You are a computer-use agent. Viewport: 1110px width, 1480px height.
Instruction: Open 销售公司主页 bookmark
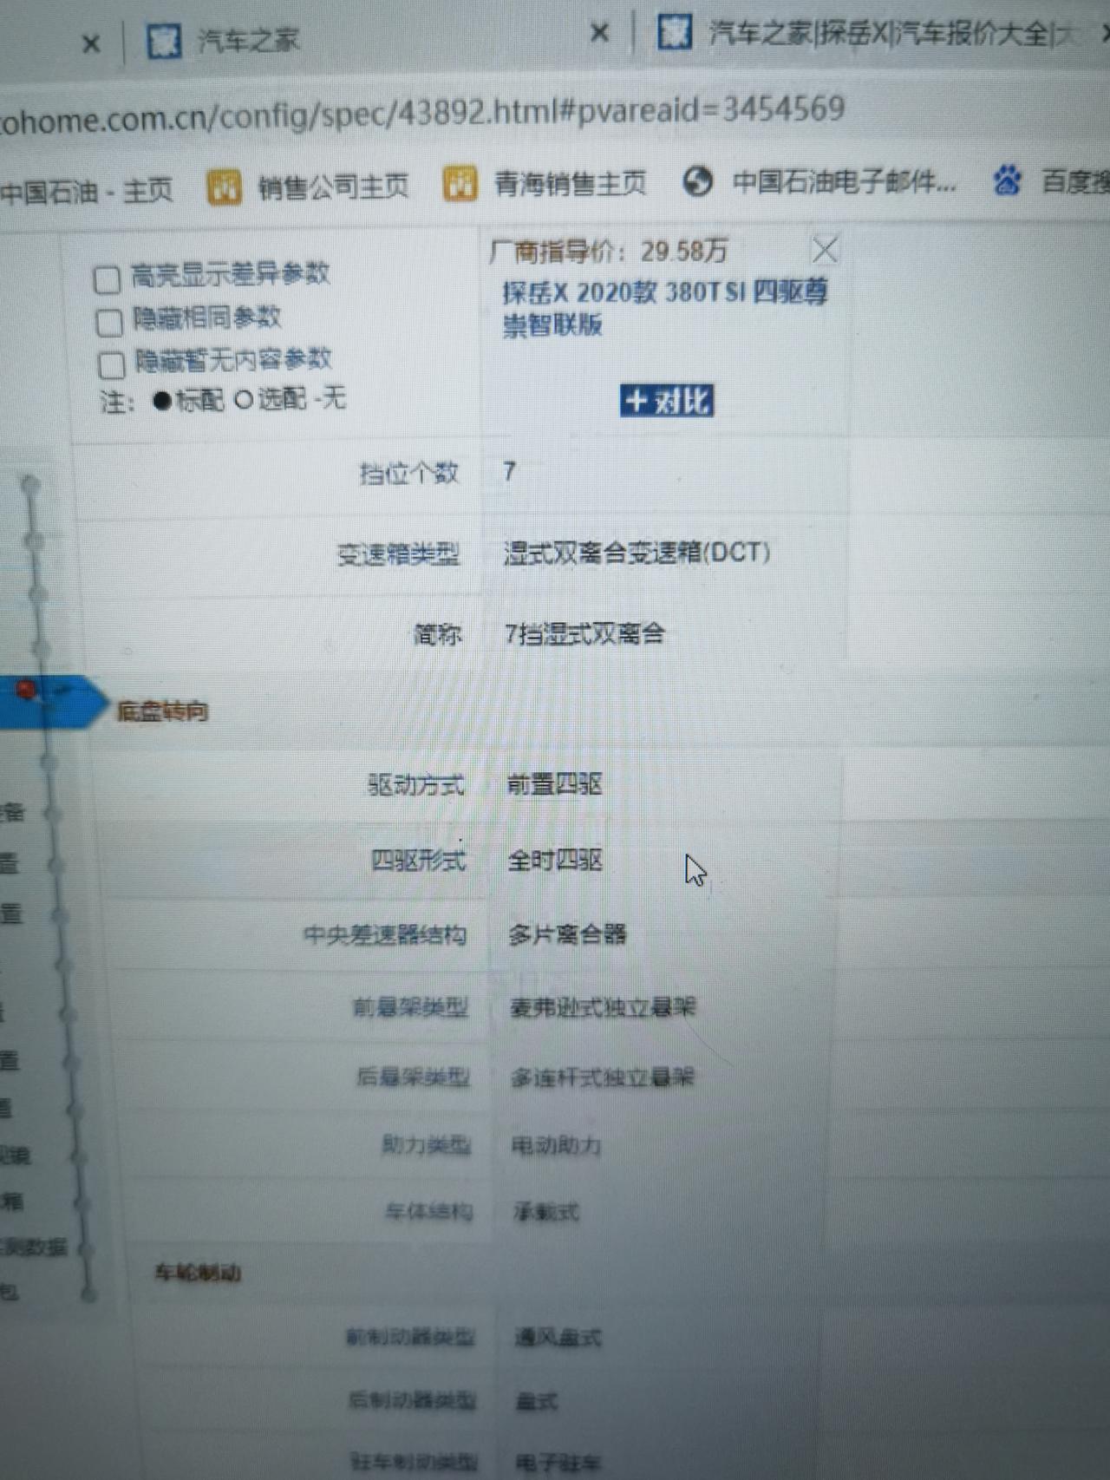(x=309, y=186)
